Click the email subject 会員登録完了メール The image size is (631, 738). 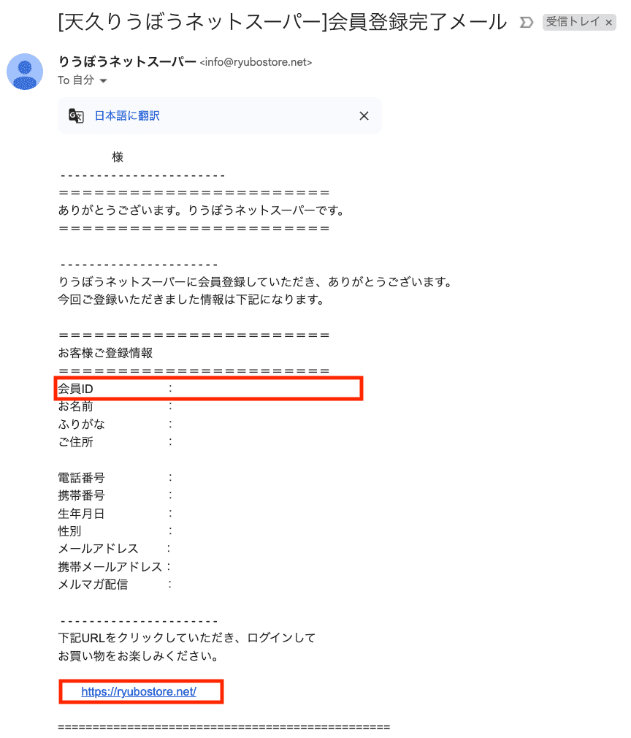coord(417,22)
